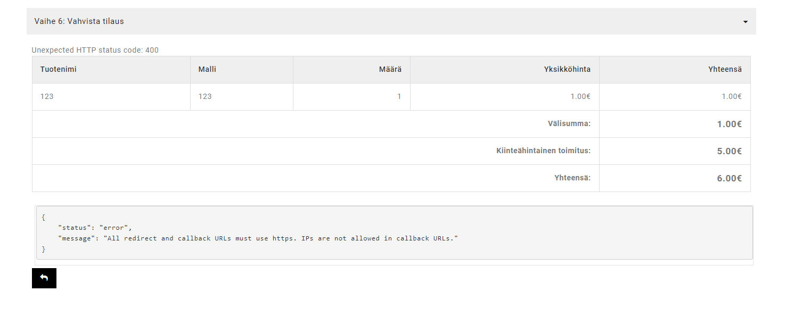Click the 6.00€ grand total
Screen dimensions: 794x316
[730, 178]
